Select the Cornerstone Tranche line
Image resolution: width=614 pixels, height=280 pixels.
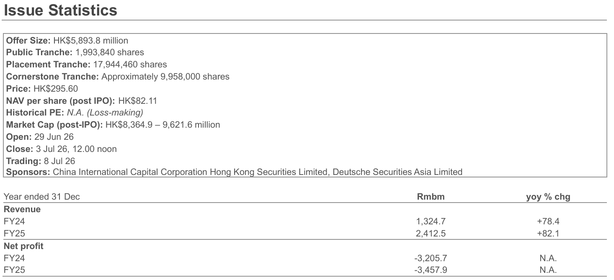click(x=118, y=77)
